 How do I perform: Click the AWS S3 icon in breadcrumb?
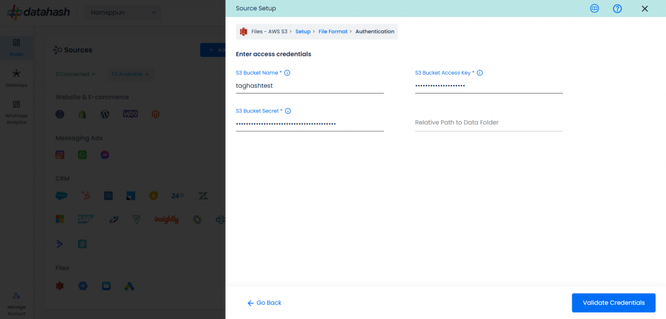coord(244,32)
